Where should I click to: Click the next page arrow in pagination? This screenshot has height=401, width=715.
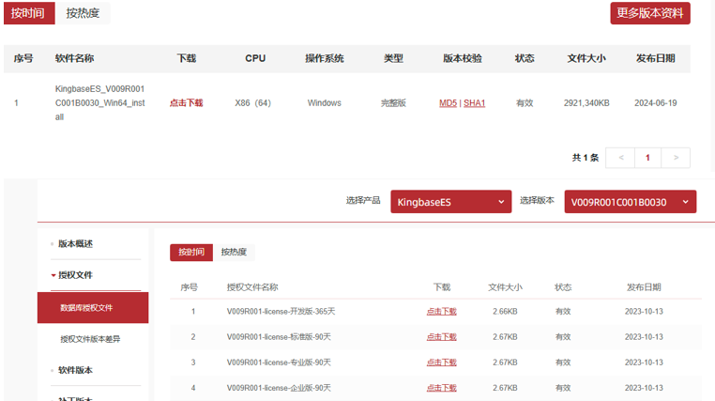676,158
